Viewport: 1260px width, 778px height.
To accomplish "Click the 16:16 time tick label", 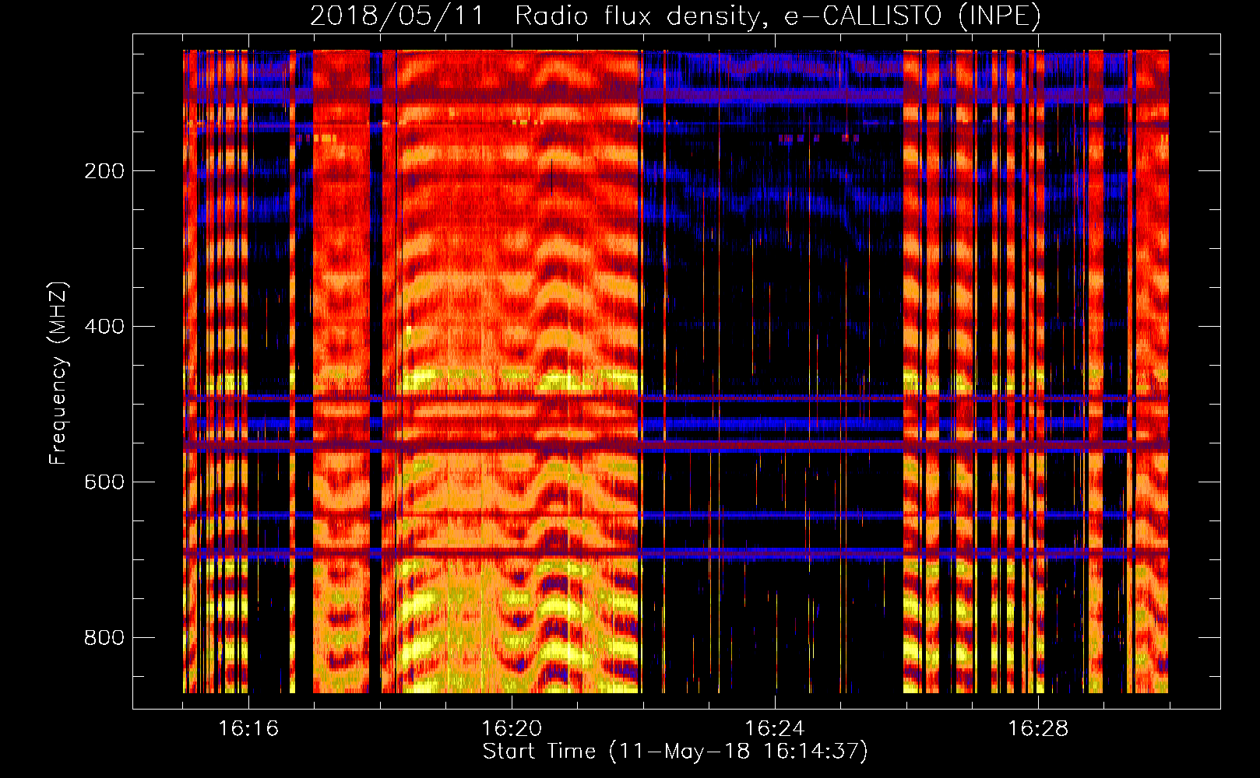I will pyautogui.click(x=248, y=729).
